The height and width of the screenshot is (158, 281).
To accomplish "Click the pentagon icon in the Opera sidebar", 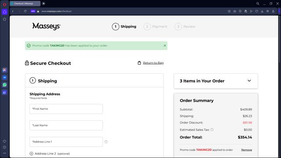I will tap(4, 19).
